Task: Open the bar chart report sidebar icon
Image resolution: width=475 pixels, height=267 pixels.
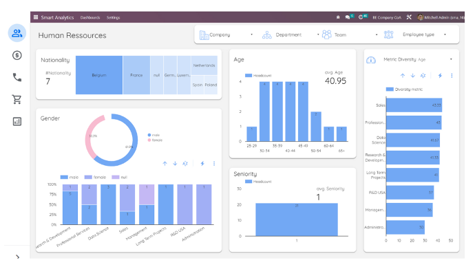Action: pyautogui.click(x=17, y=121)
